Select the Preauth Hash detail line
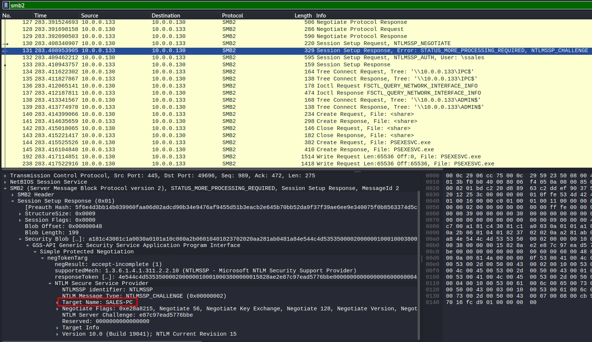 (x=221, y=208)
